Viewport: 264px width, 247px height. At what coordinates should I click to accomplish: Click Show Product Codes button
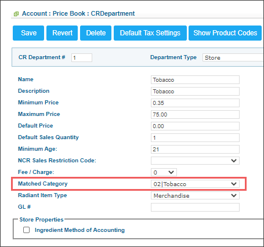pyautogui.click(x=225, y=33)
